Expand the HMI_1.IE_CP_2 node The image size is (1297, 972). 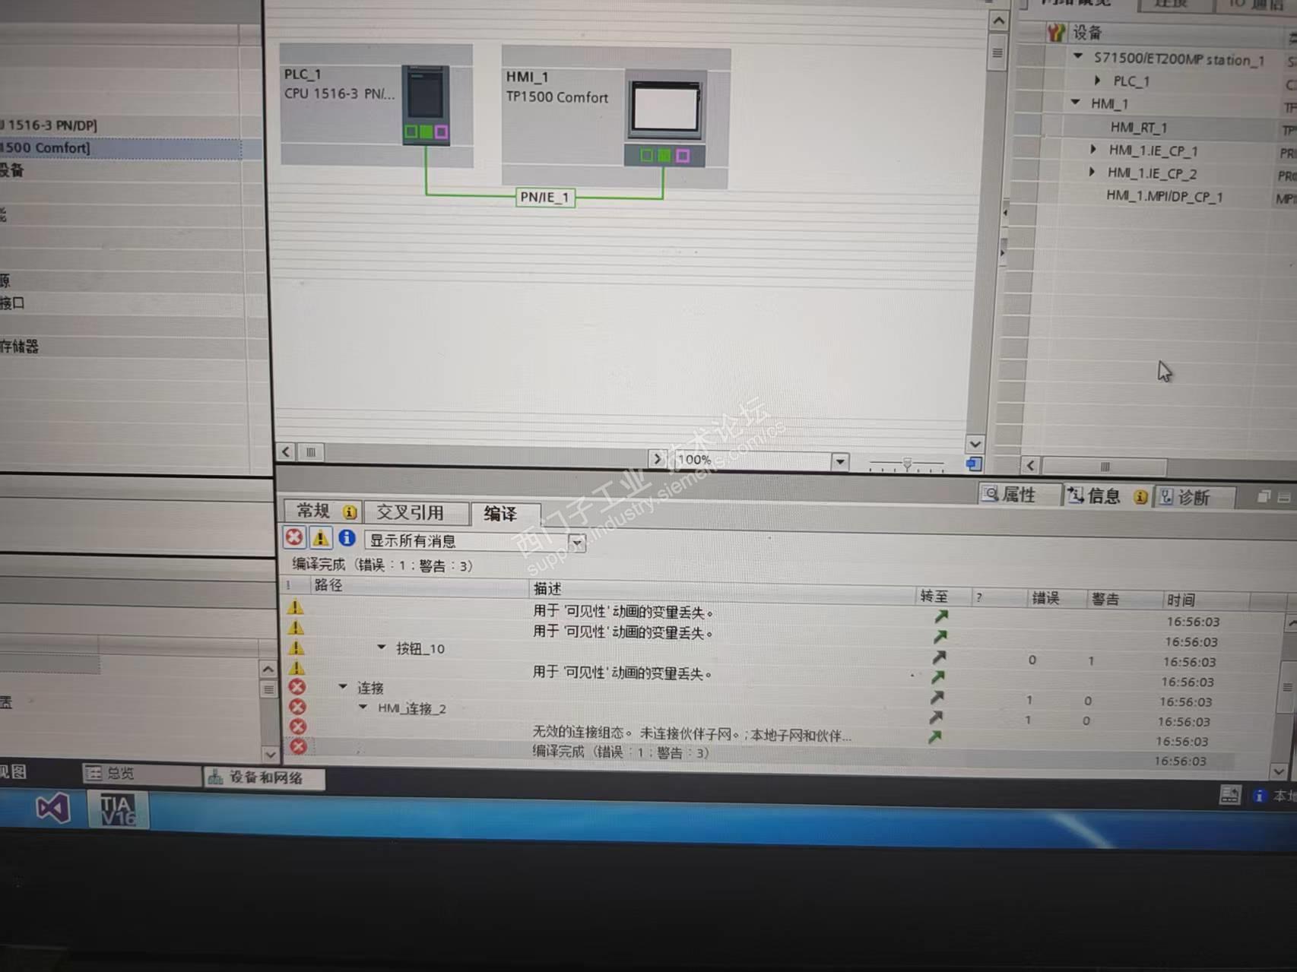click(1092, 172)
